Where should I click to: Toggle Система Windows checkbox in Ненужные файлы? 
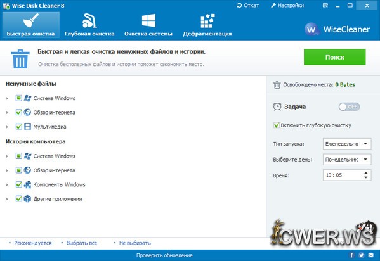[x=18, y=98]
